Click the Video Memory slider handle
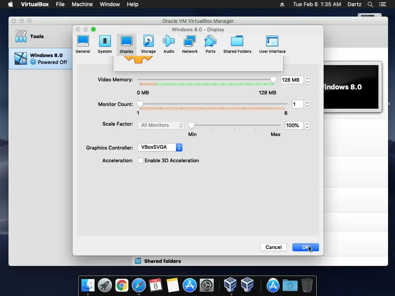This screenshot has height=296, width=395. point(273,80)
